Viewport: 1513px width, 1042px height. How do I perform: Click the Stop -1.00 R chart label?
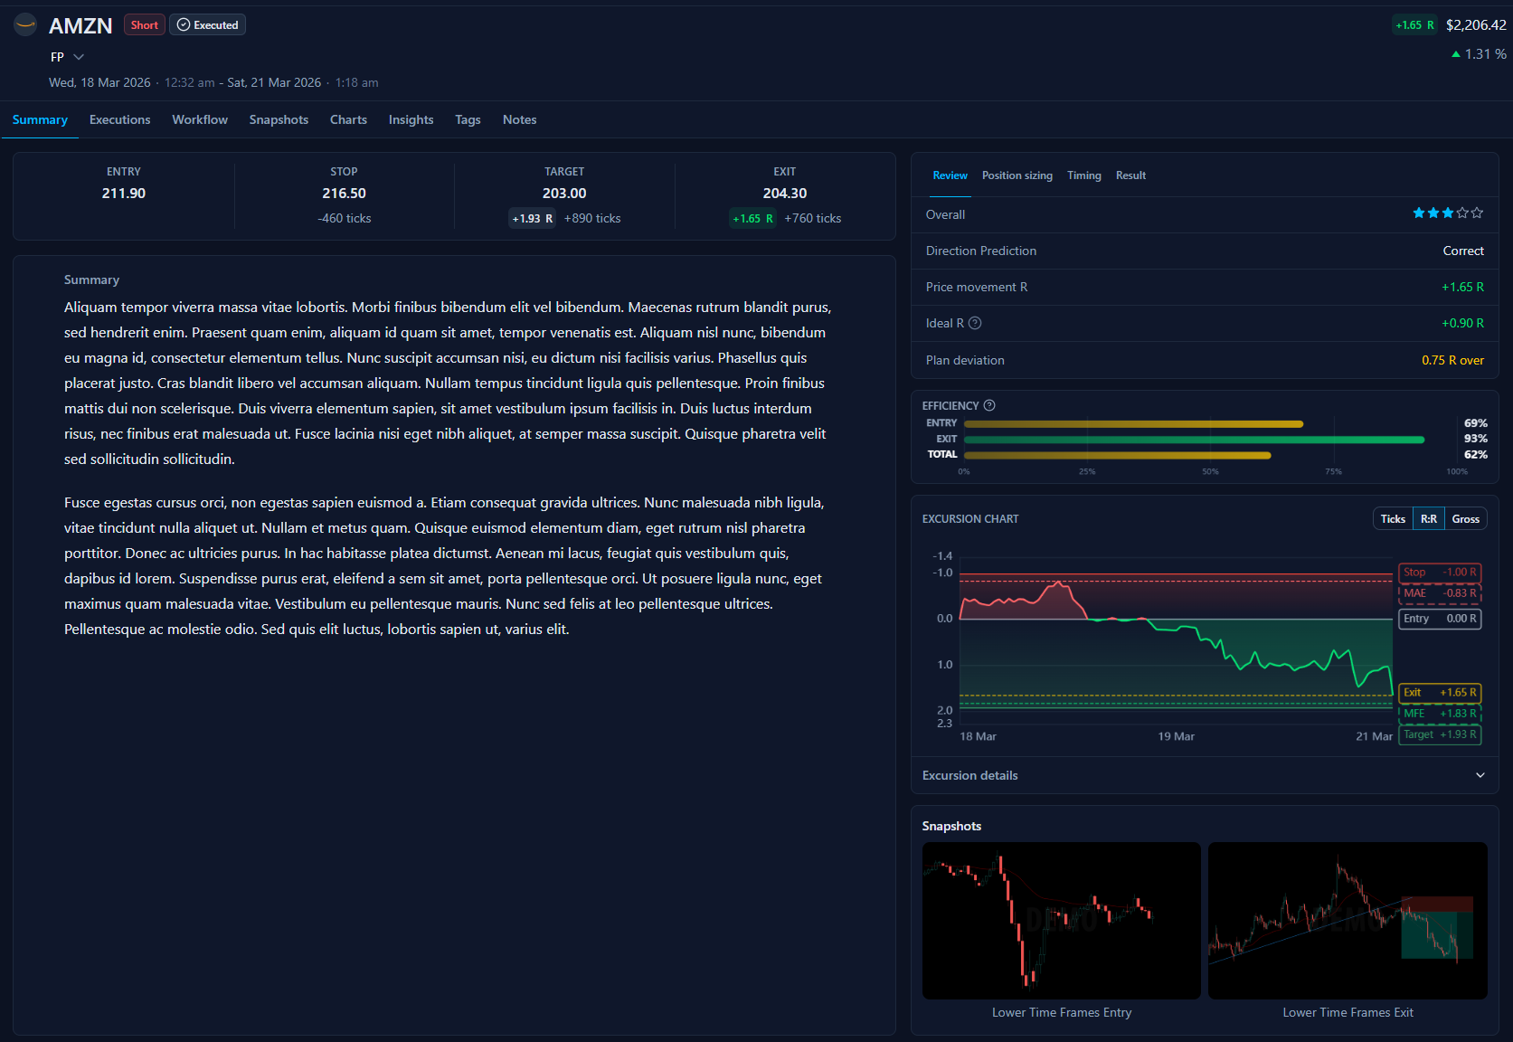click(x=1440, y=573)
